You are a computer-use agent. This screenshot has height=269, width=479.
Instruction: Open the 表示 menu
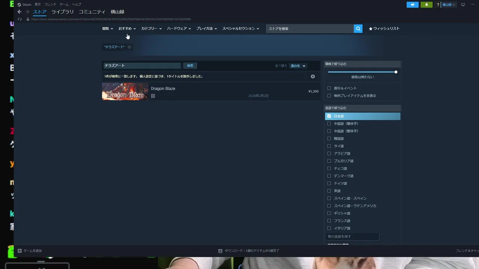(x=38, y=4)
